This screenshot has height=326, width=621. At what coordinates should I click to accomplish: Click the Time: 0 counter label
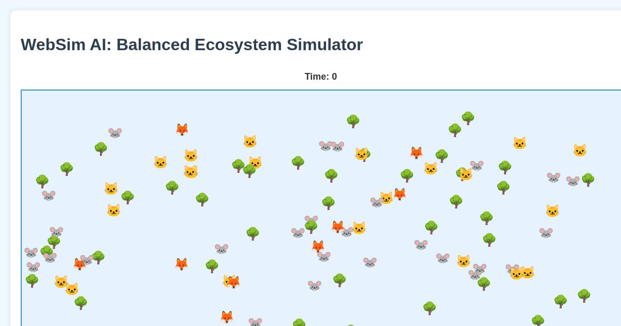tap(321, 77)
